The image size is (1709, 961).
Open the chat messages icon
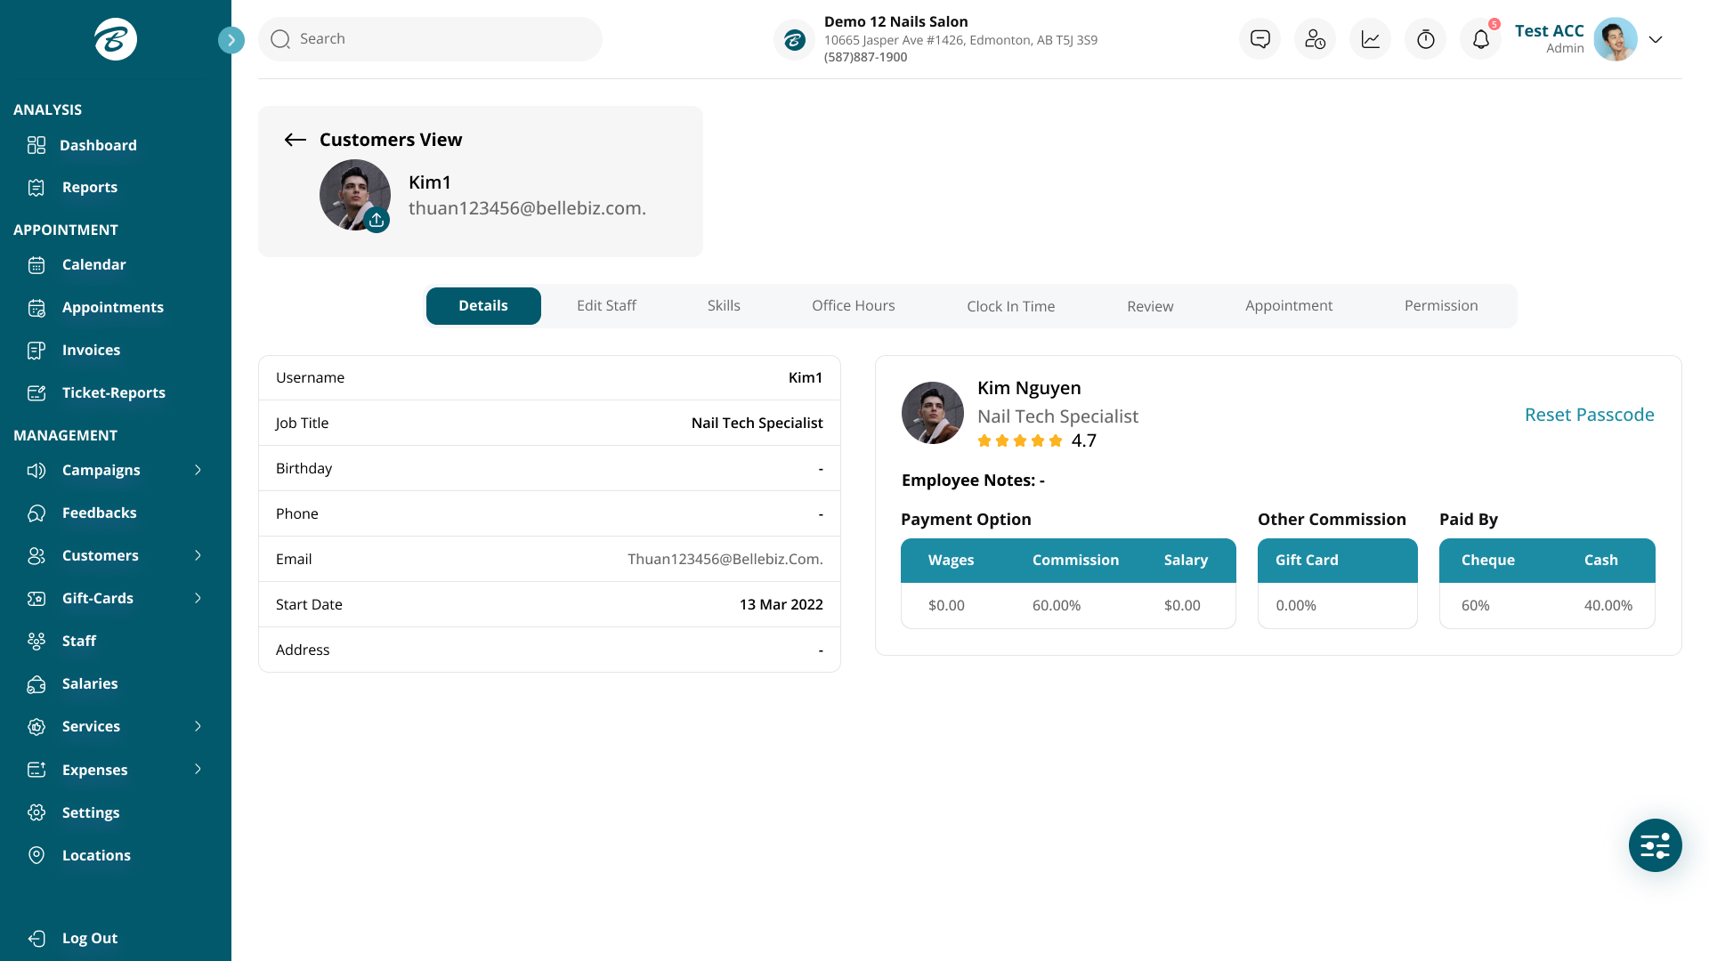click(1259, 38)
